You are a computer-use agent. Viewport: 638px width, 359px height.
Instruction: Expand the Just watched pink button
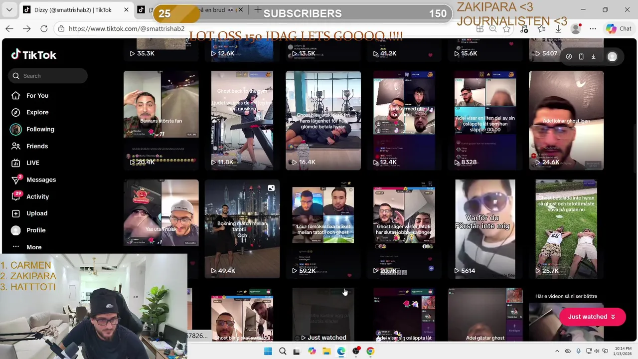click(592, 317)
